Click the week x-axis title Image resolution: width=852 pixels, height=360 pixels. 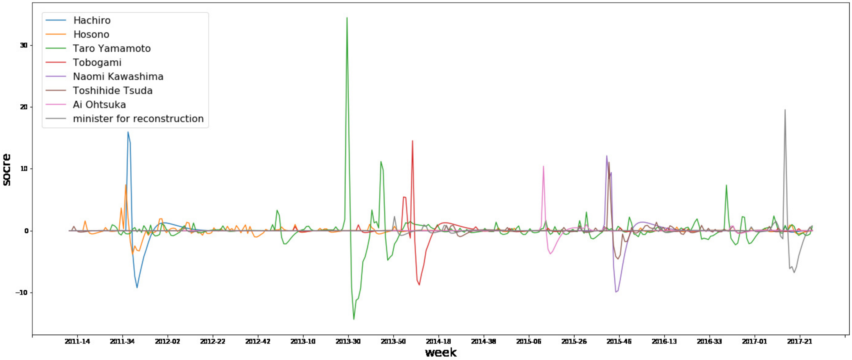441,353
